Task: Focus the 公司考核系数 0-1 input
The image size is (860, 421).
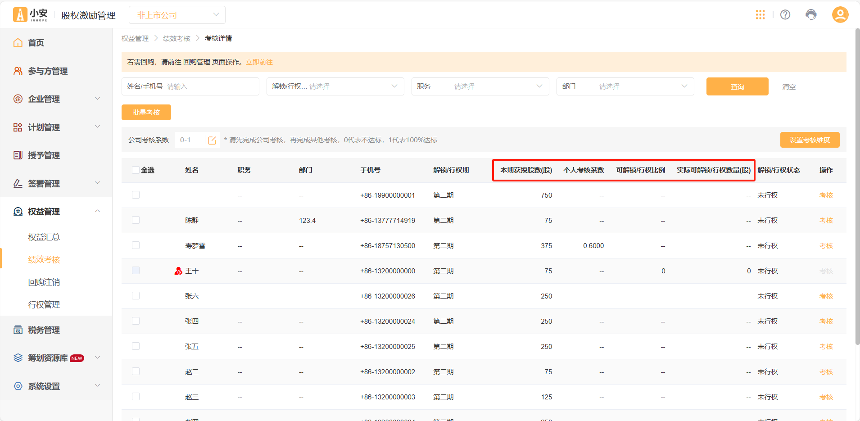Action: pyautogui.click(x=190, y=140)
